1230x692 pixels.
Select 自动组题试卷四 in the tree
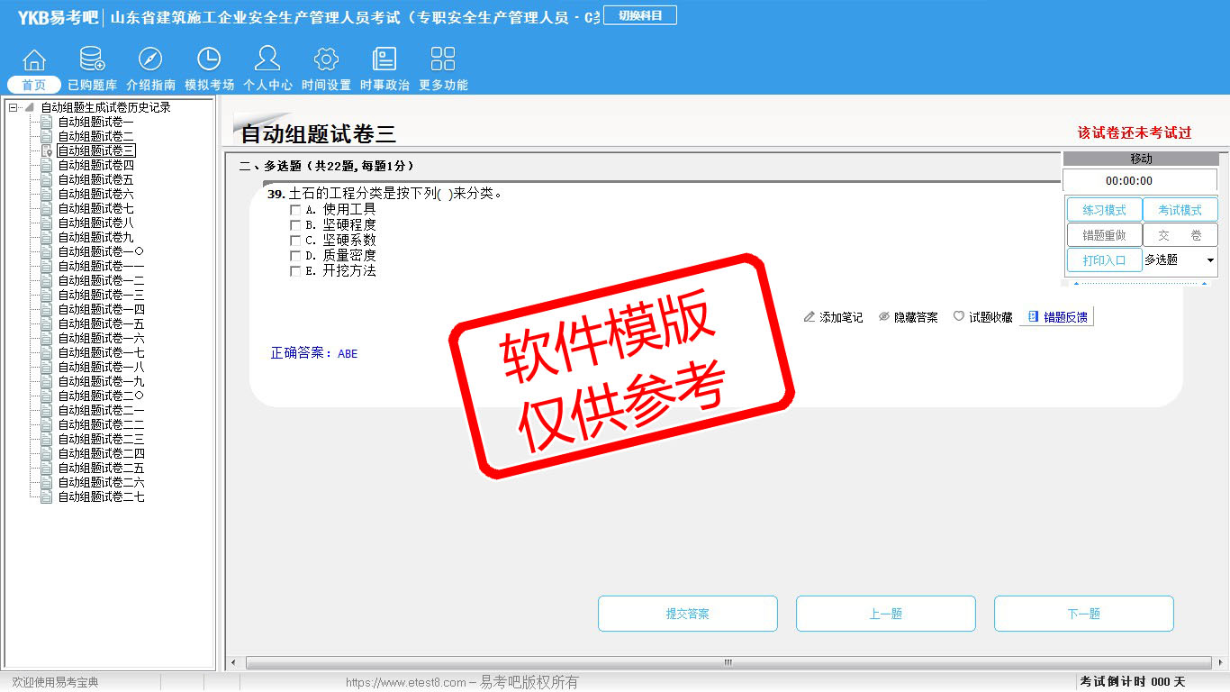(x=95, y=165)
